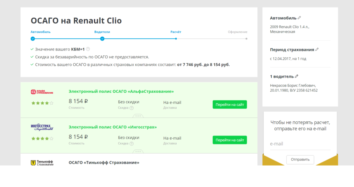Edit the Автомобиль section with pencil icon
The image size is (354, 187).
(x=299, y=18)
